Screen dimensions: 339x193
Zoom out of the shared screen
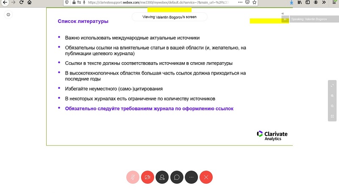[x=332, y=106]
